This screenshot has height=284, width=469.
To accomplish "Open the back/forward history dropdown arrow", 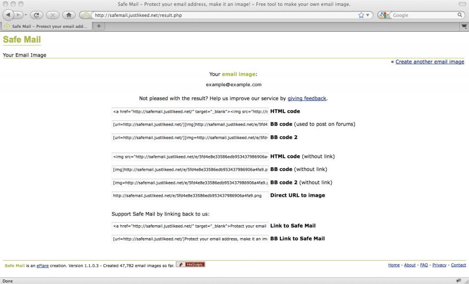I will [x=26, y=15].
